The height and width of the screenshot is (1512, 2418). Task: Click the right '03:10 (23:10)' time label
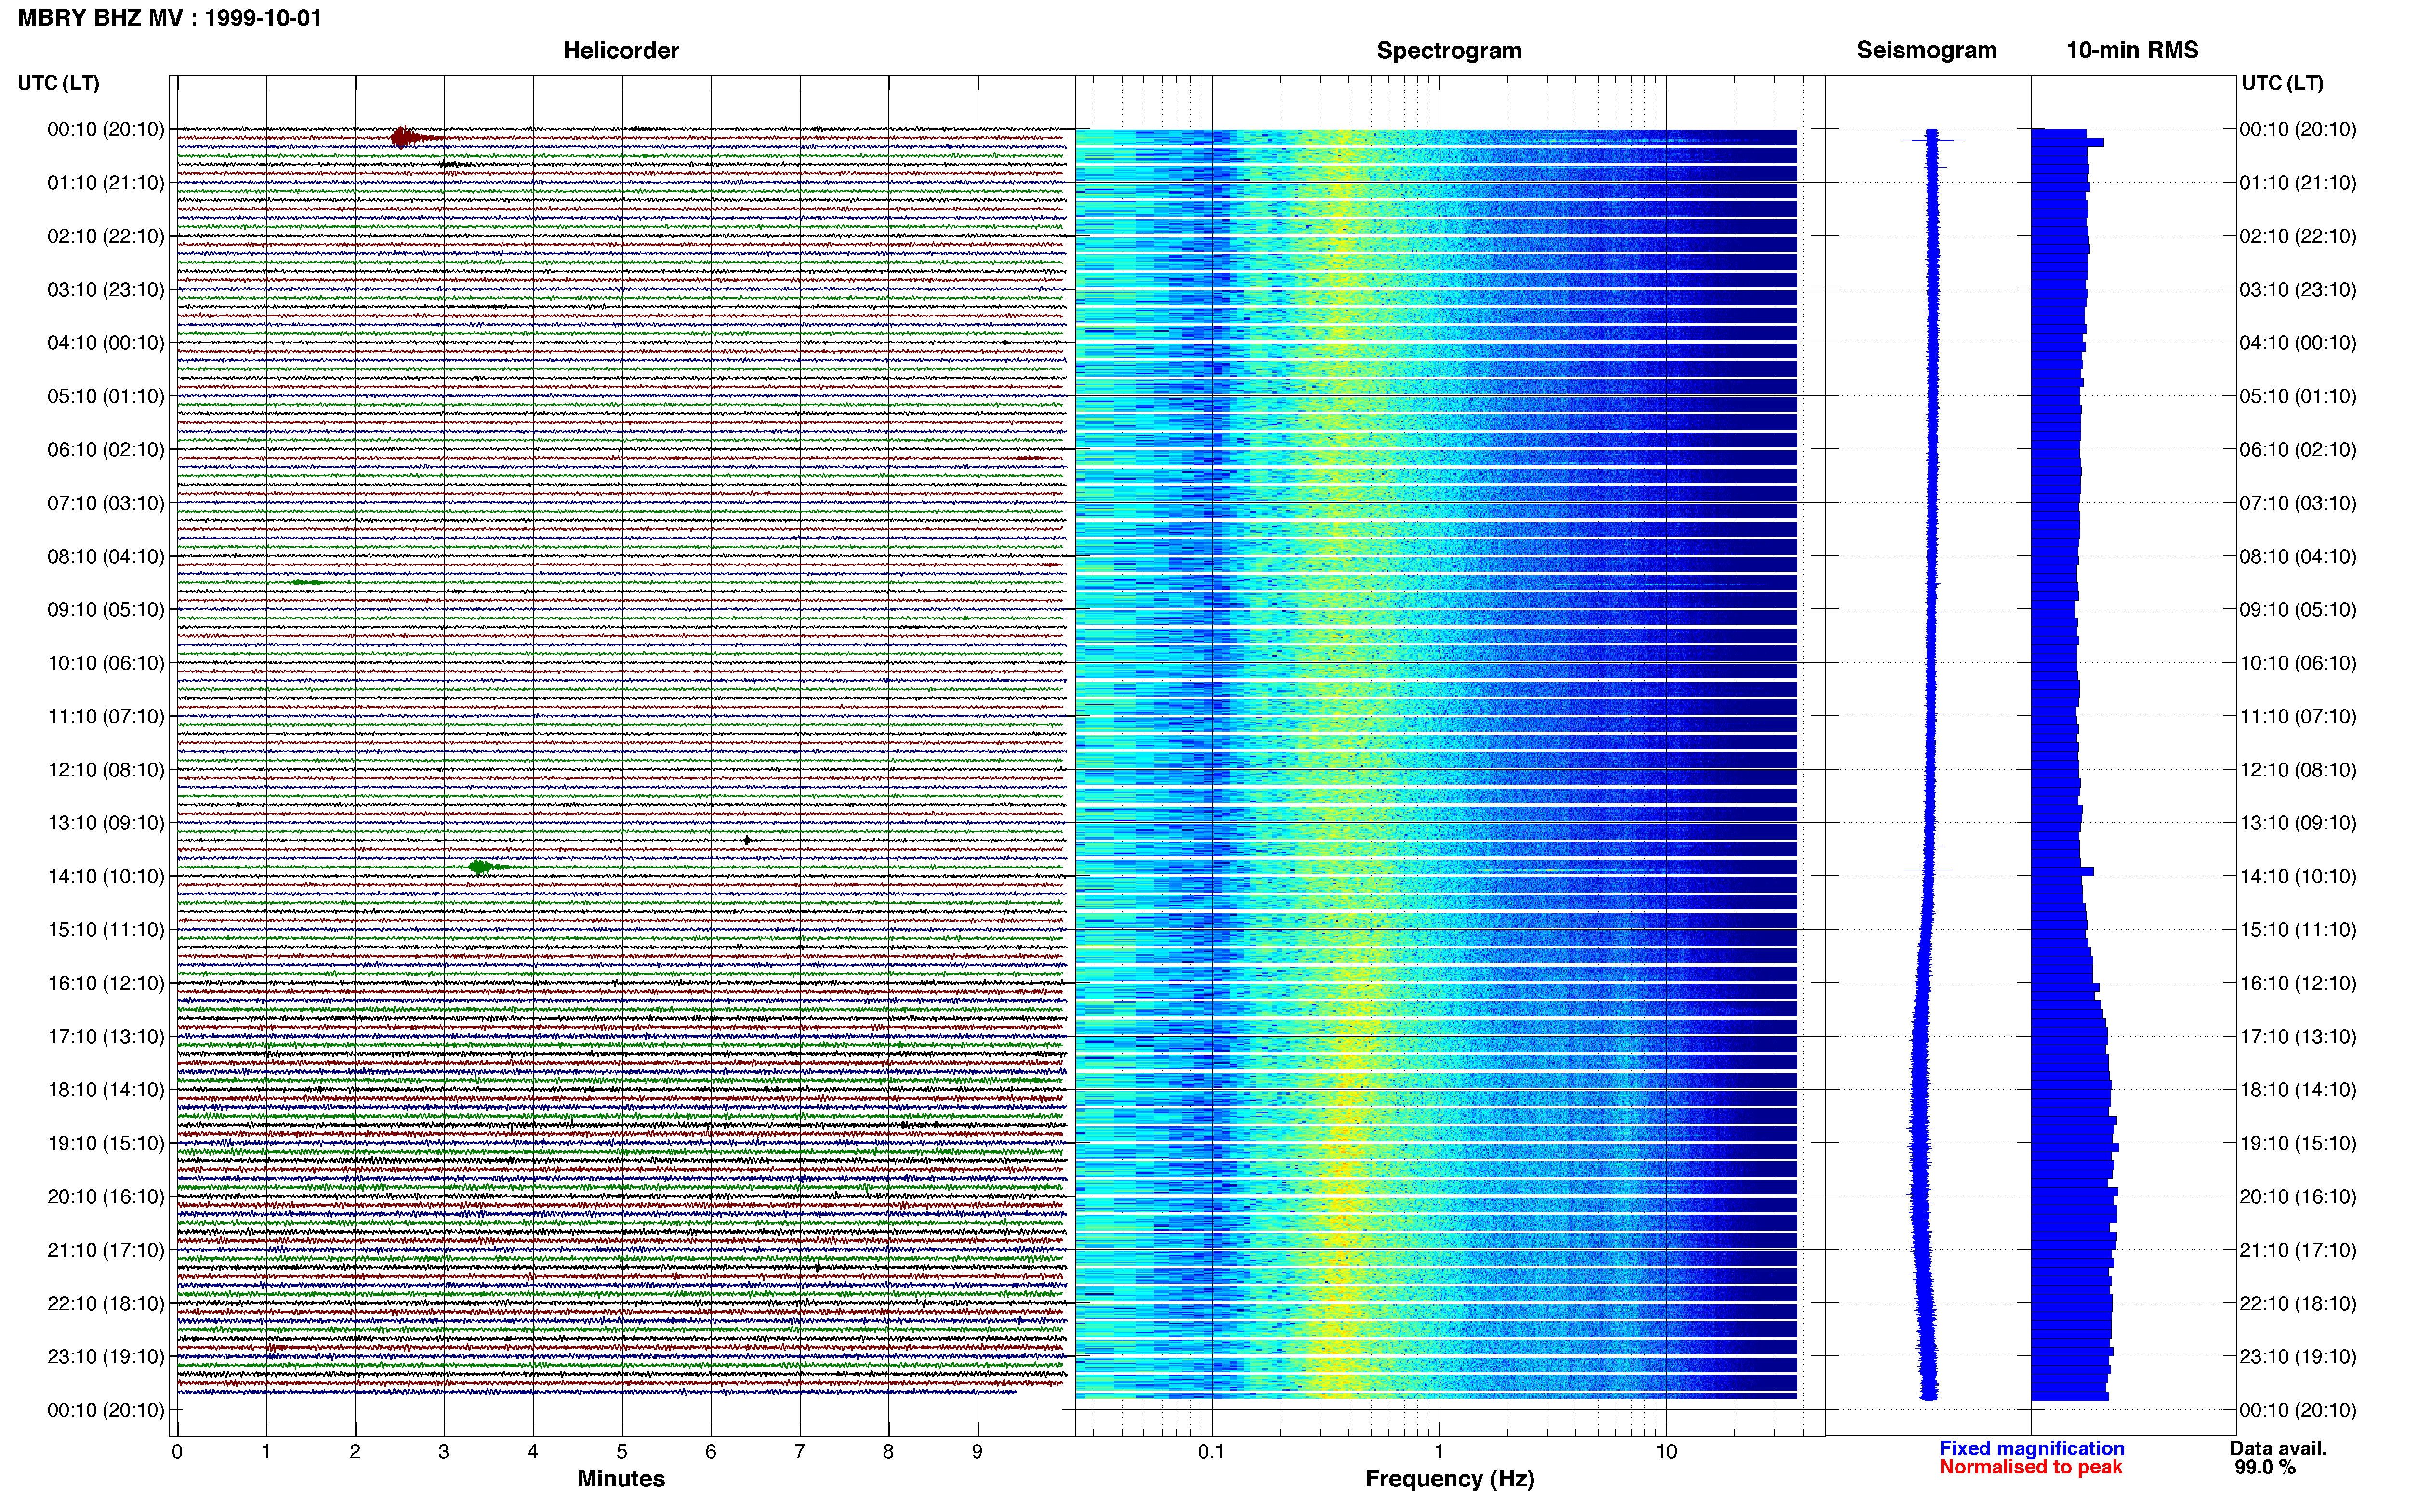[2298, 290]
